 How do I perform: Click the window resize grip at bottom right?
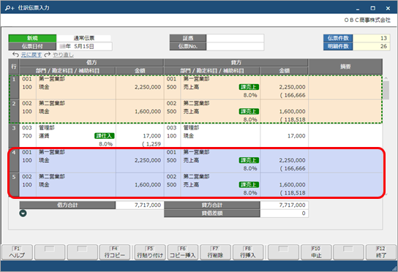[394, 268]
